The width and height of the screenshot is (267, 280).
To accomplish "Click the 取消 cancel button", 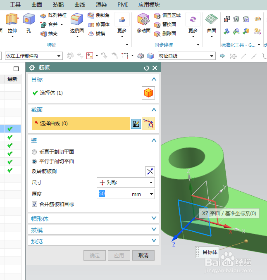I will tap(143, 255).
